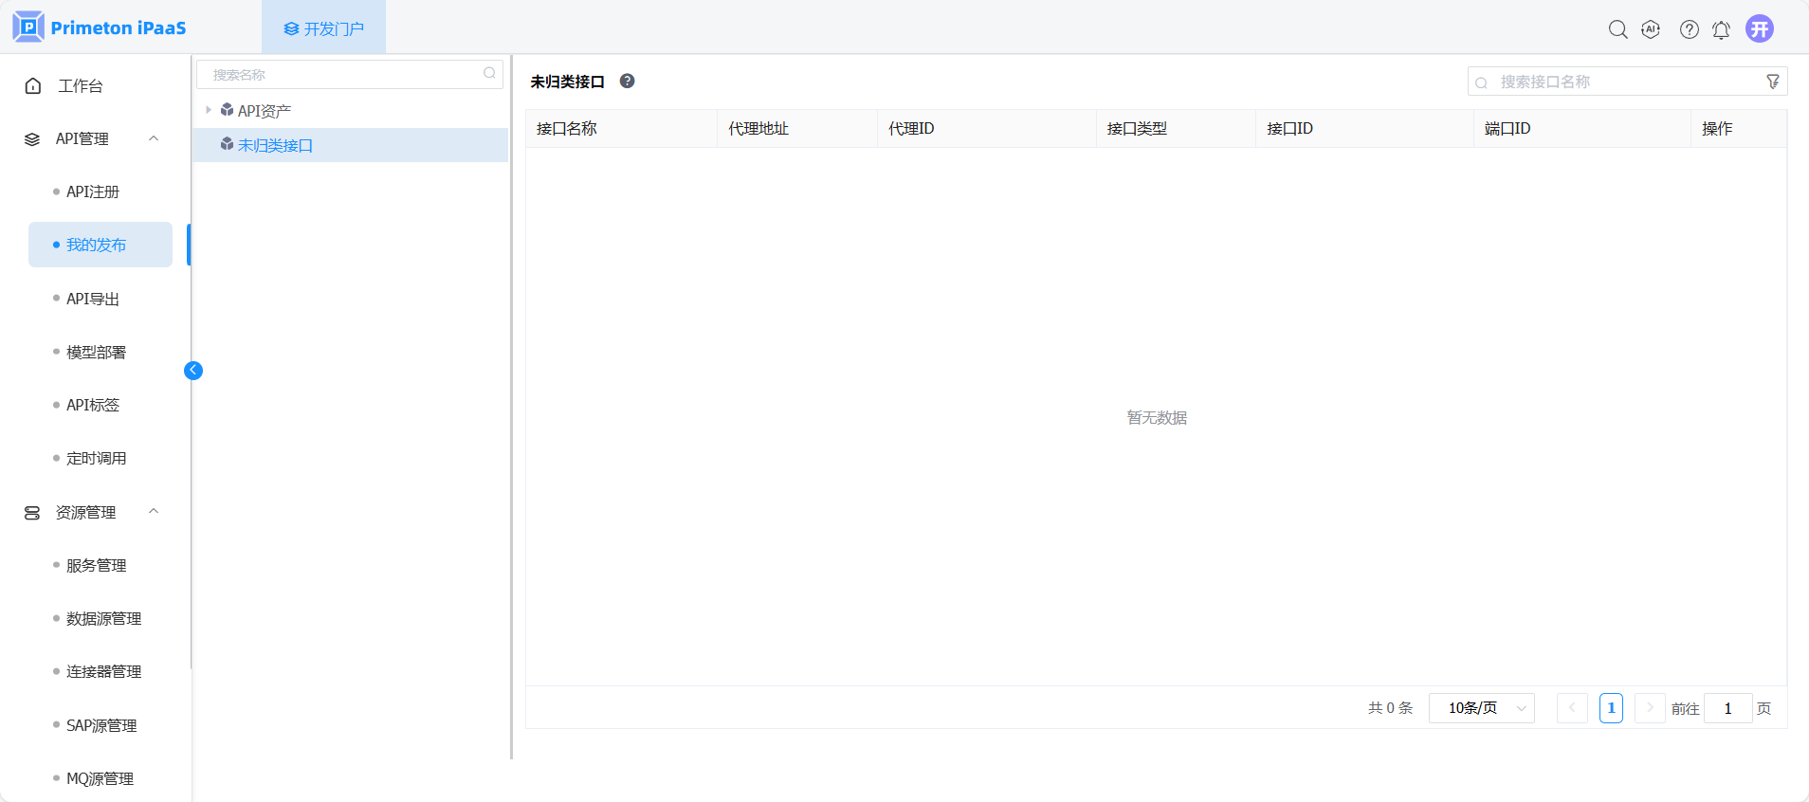Collapse the 资源管理 menu group
Screen dimensions: 1809x802
click(154, 512)
